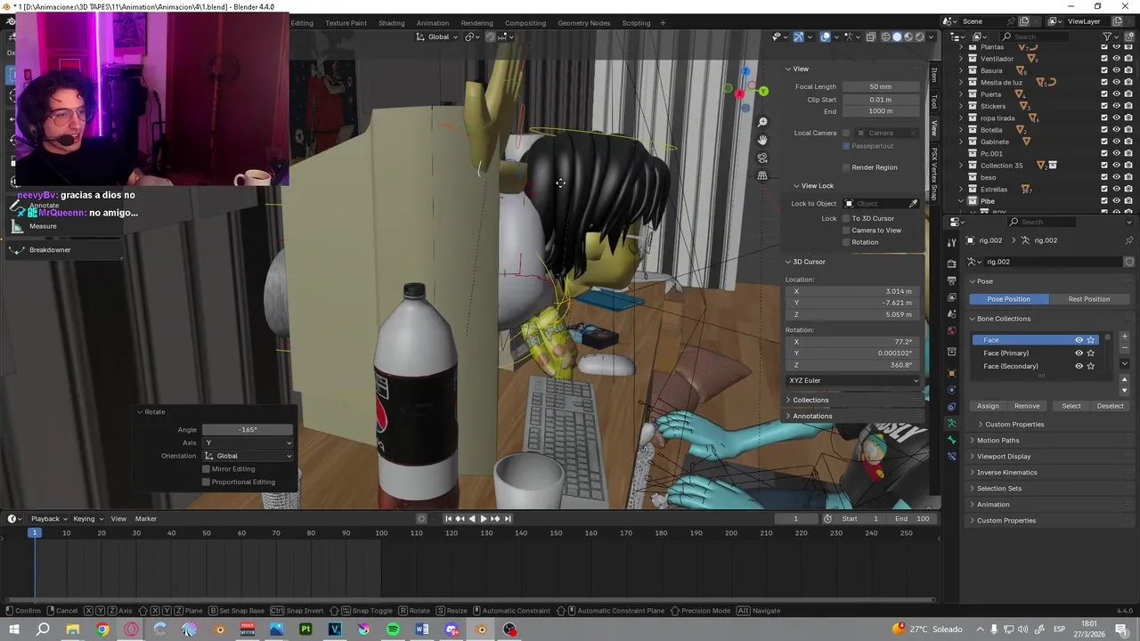The height and width of the screenshot is (641, 1140).
Task: Toggle the camera view icon in viewport
Action: click(x=762, y=158)
